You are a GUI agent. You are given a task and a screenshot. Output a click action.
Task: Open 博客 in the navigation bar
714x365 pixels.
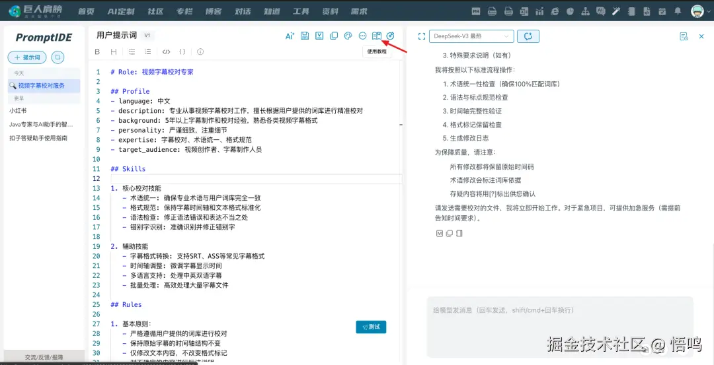213,11
